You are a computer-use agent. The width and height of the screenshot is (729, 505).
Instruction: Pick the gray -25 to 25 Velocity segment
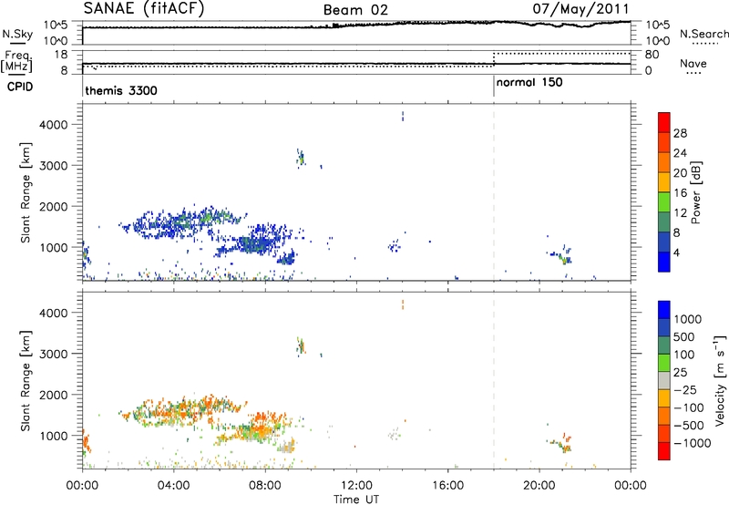click(664, 380)
